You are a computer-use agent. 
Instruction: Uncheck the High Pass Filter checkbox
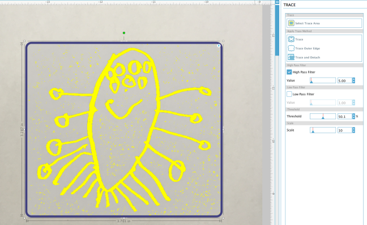(289, 72)
